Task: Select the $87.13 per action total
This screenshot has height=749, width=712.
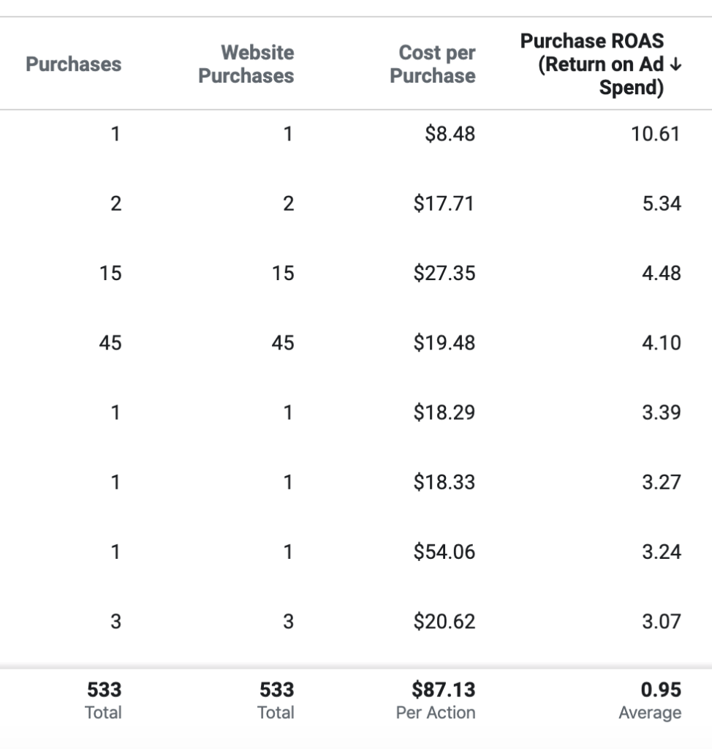Action: tap(444, 690)
